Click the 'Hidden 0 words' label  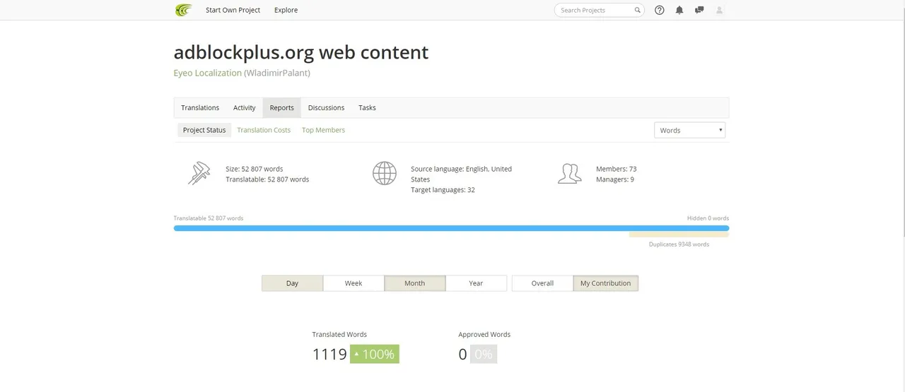pos(708,218)
